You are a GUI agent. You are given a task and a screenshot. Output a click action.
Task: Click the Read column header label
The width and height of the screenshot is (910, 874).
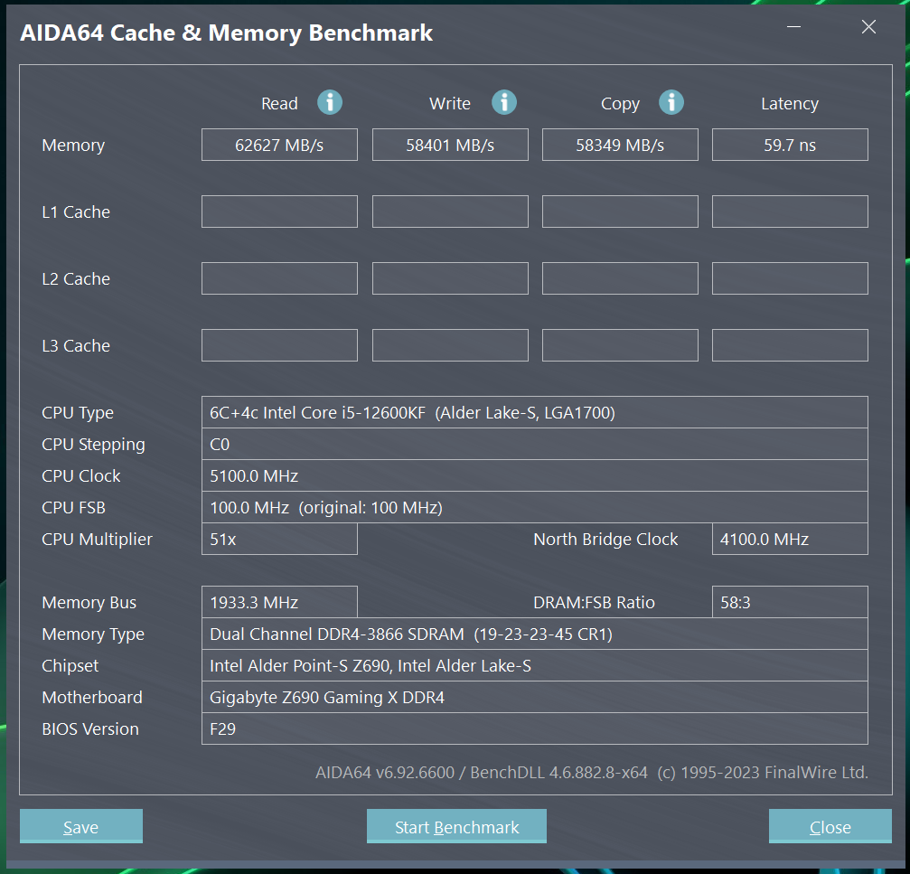tap(279, 103)
